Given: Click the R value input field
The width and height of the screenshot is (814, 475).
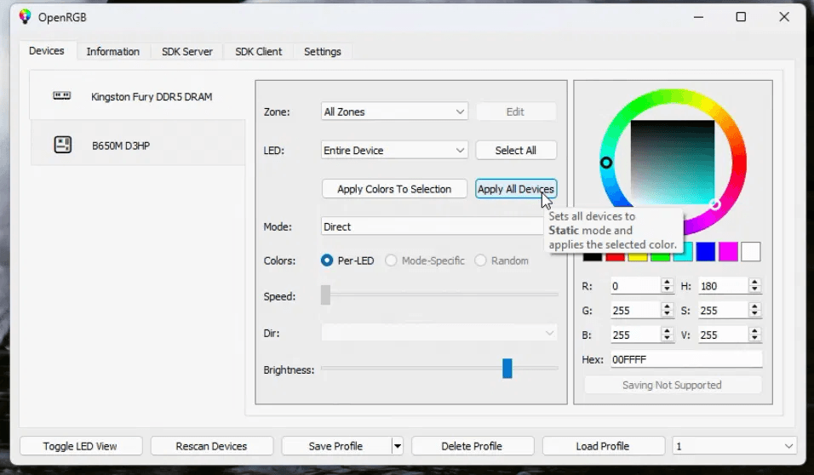Looking at the screenshot, I should [635, 286].
